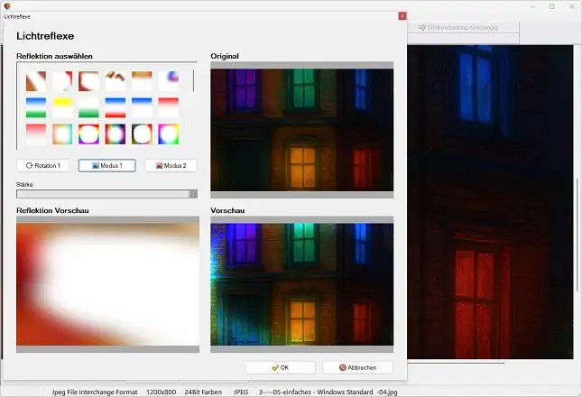The height and width of the screenshot is (397, 582).
Task: Activate Modus 1 reflection mode
Action: pos(106,166)
